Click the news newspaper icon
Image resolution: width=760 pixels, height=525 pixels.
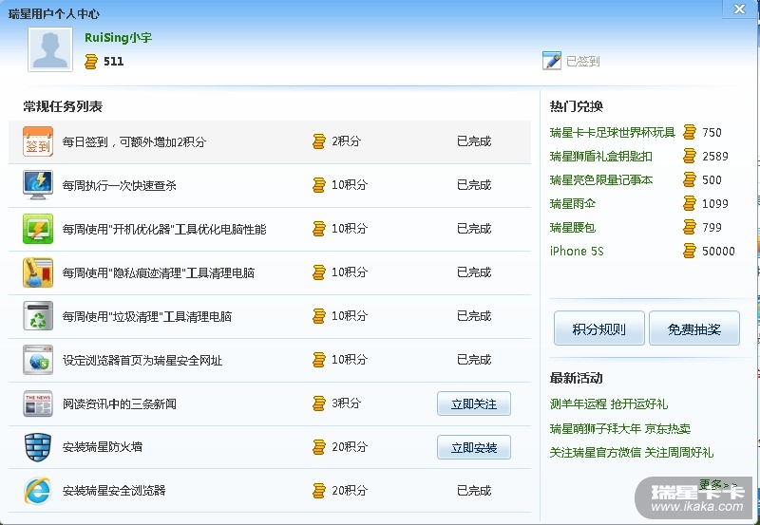pos(38,403)
